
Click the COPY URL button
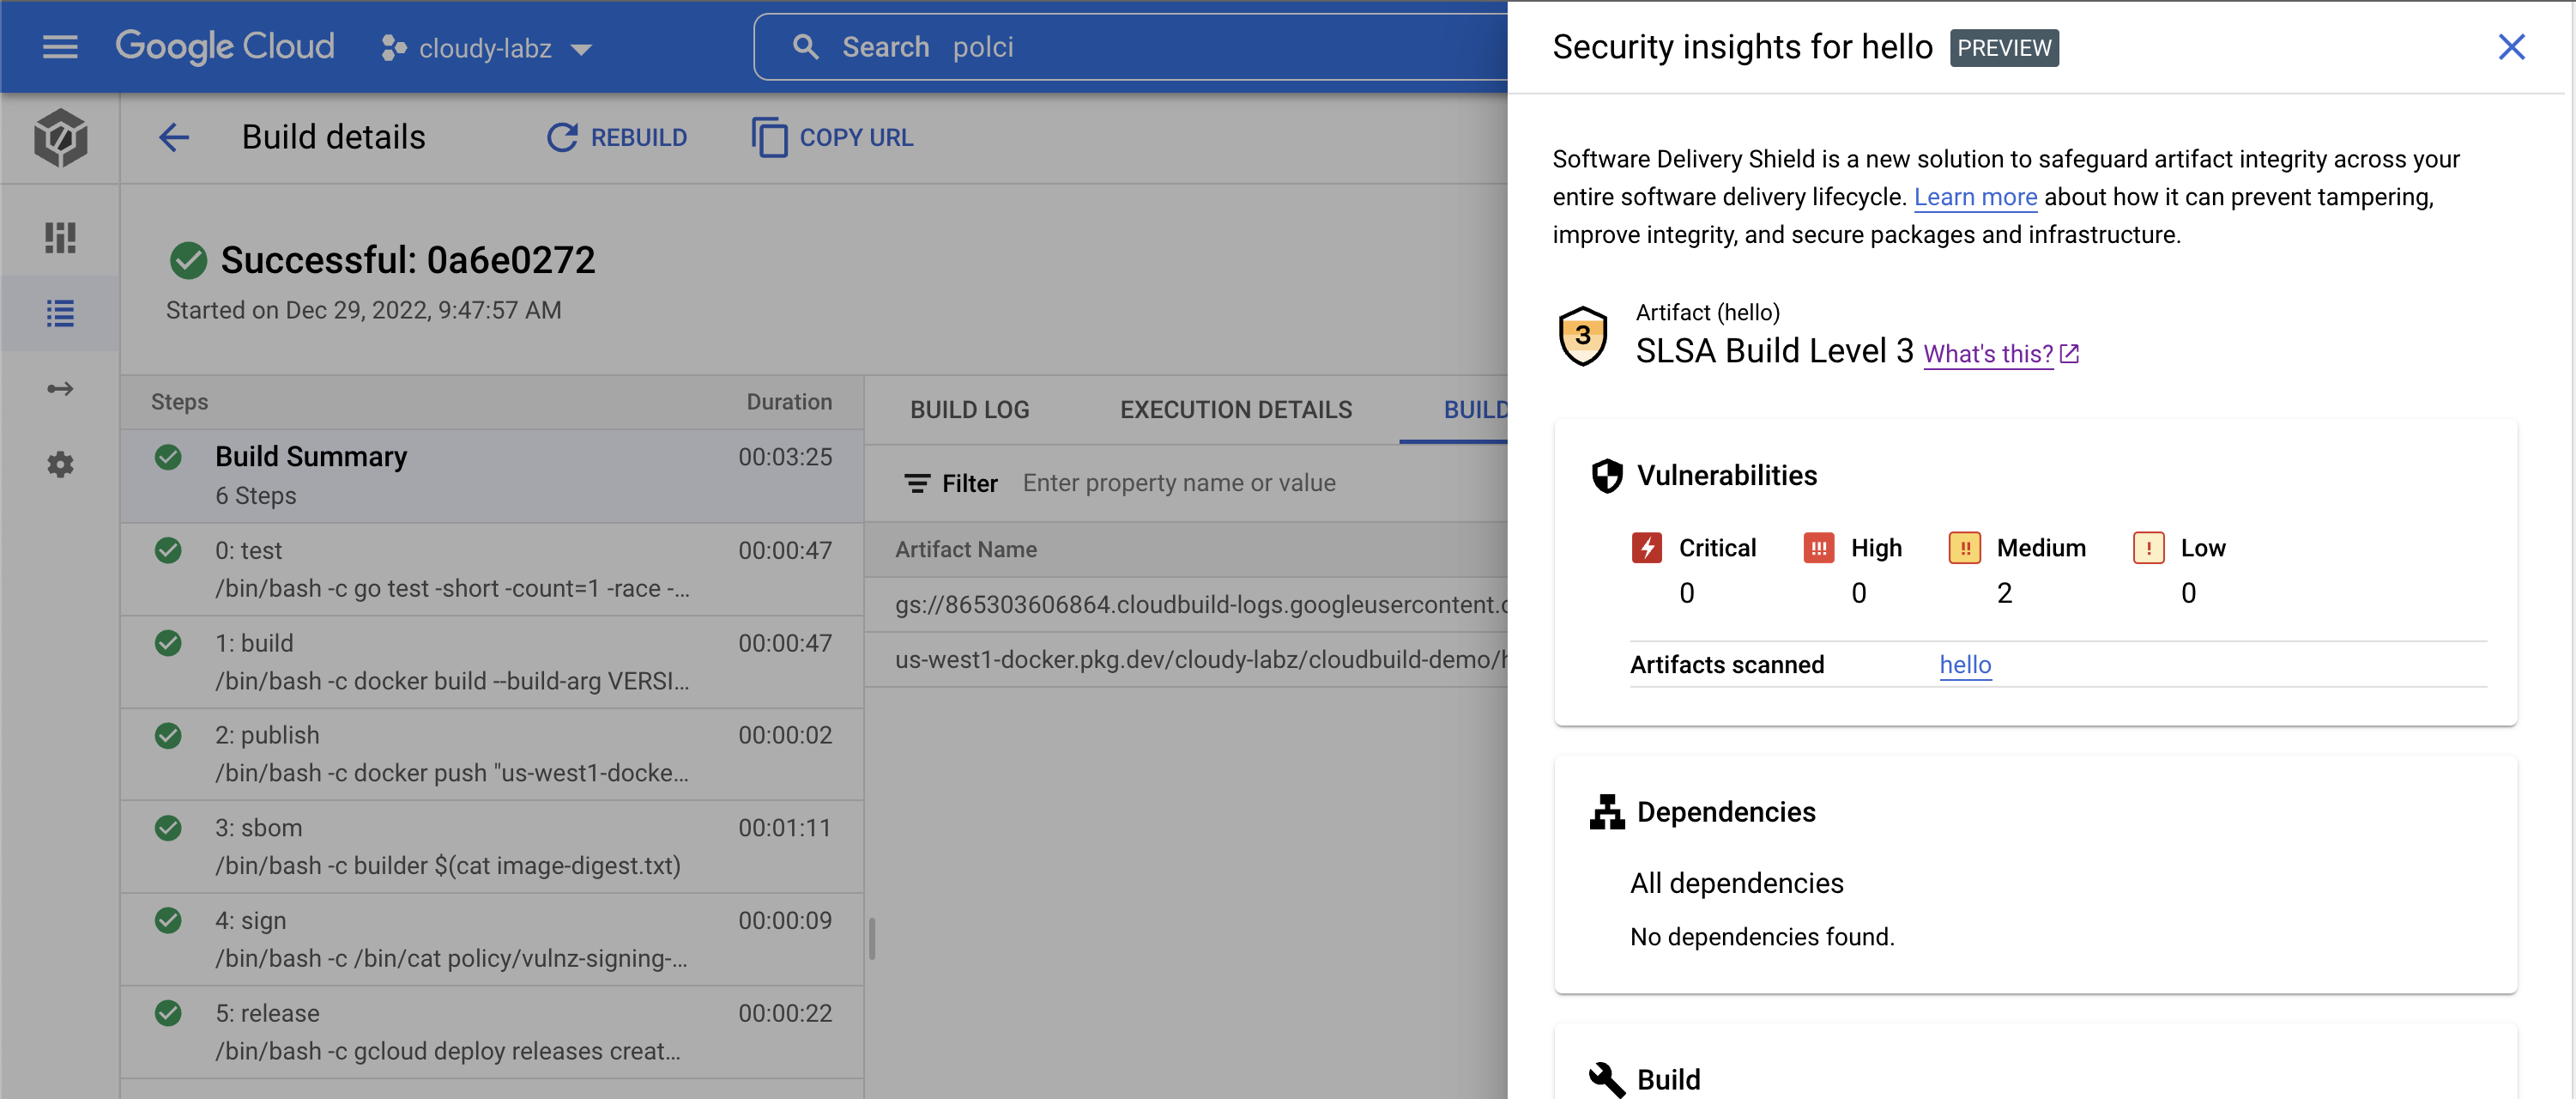pyautogui.click(x=832, y=137)
